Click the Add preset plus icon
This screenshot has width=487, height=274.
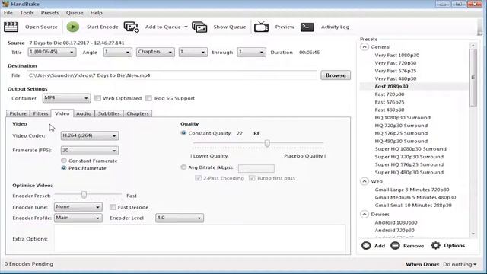click(366, 245)
